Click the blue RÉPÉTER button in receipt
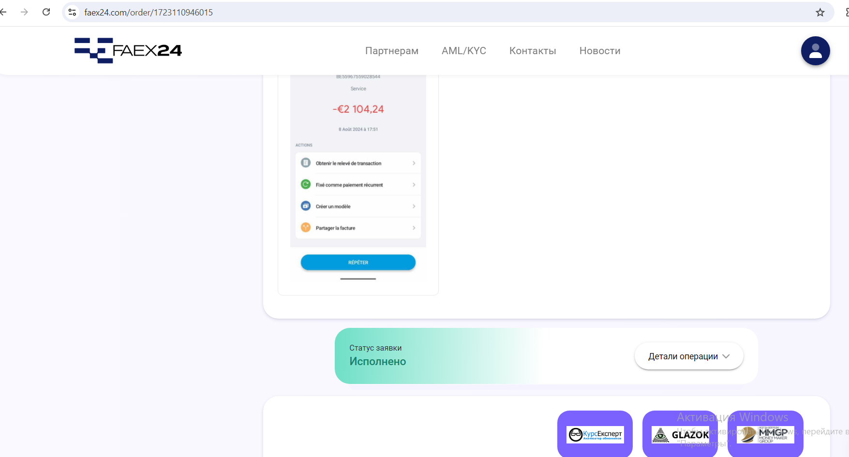 [x=358, y=262]
